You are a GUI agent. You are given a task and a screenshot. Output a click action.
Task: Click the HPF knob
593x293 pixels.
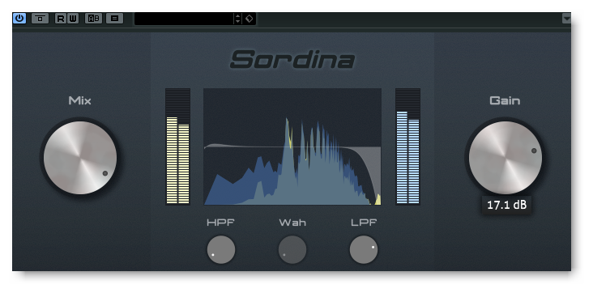[x=221, y=249]
